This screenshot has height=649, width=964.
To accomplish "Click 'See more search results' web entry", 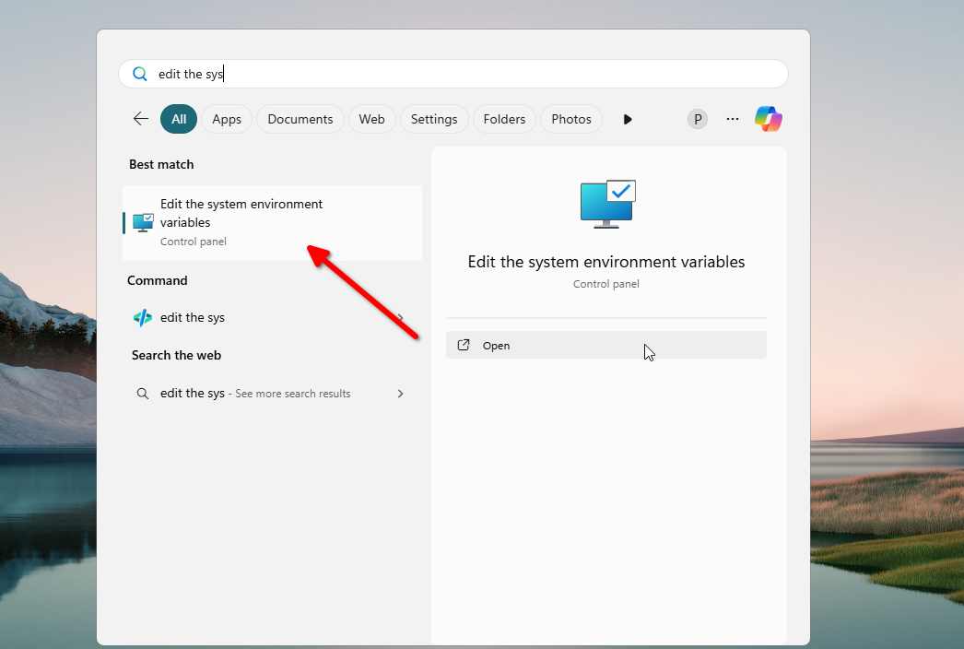I will [292, 394].
